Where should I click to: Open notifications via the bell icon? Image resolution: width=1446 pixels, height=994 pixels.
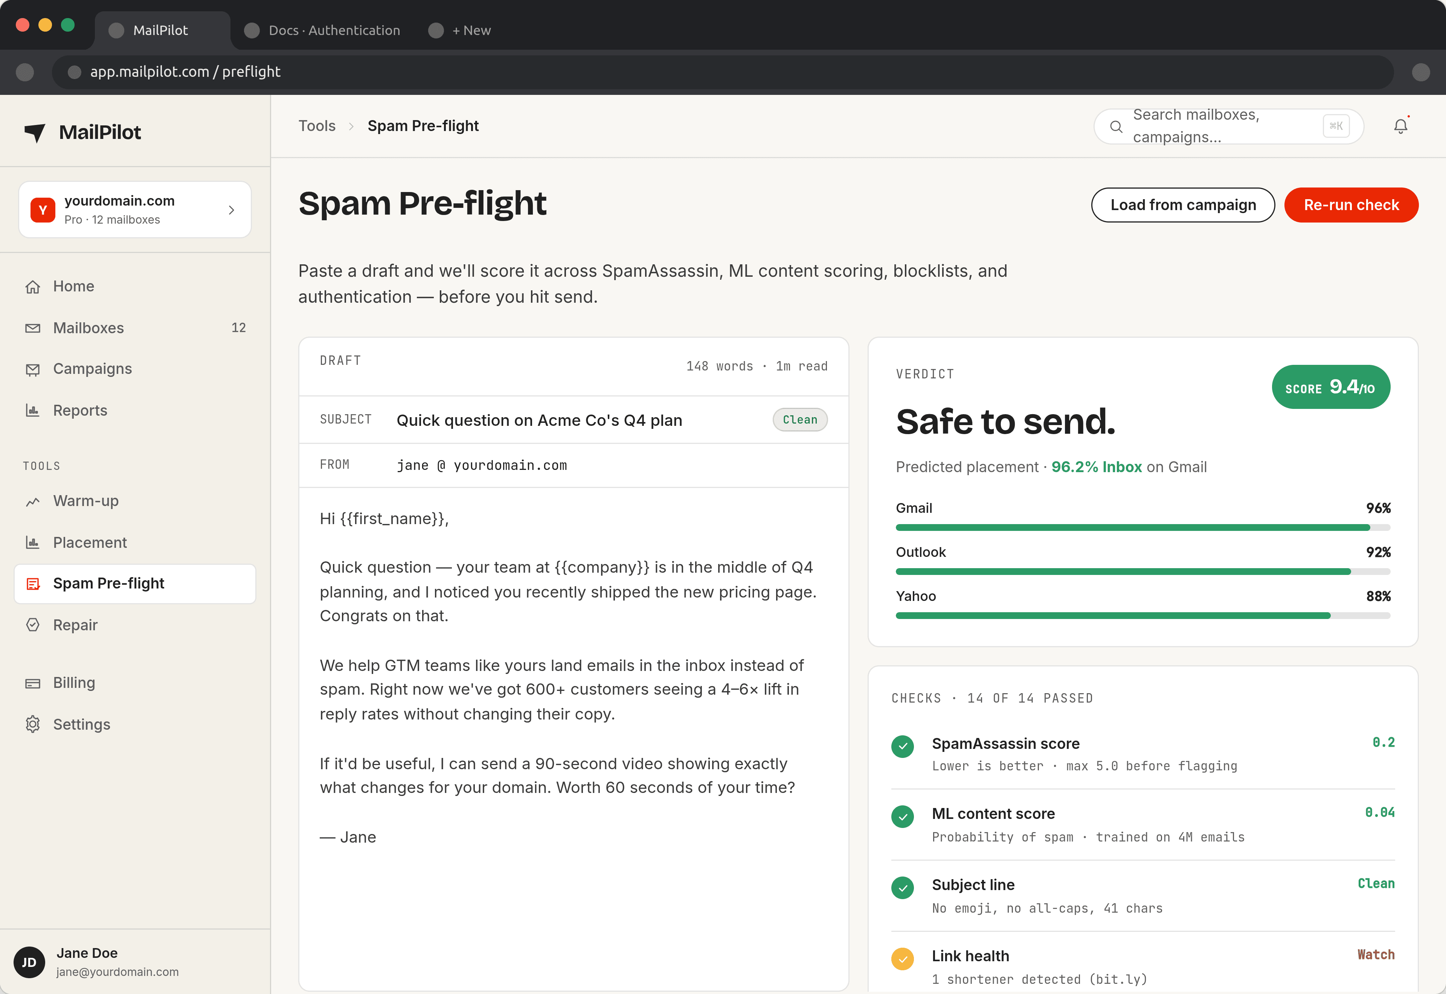tap(1400, 127)
